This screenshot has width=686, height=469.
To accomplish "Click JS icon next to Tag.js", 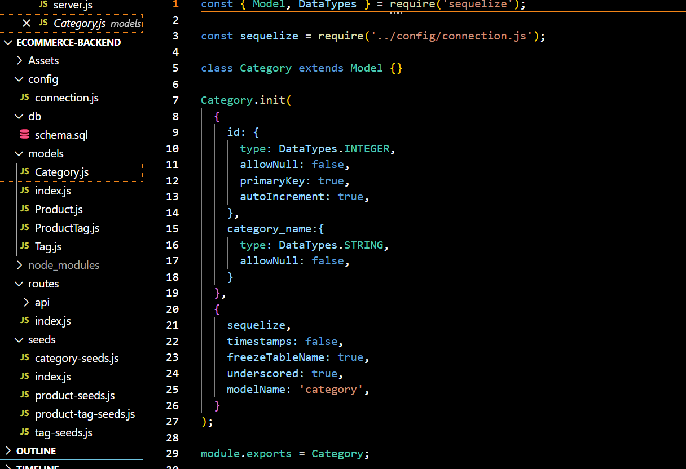I will [x=24, y=246].
